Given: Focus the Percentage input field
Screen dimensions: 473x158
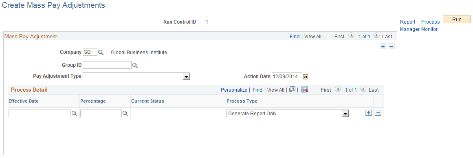Looking at the screenshot, I should 101,113.
